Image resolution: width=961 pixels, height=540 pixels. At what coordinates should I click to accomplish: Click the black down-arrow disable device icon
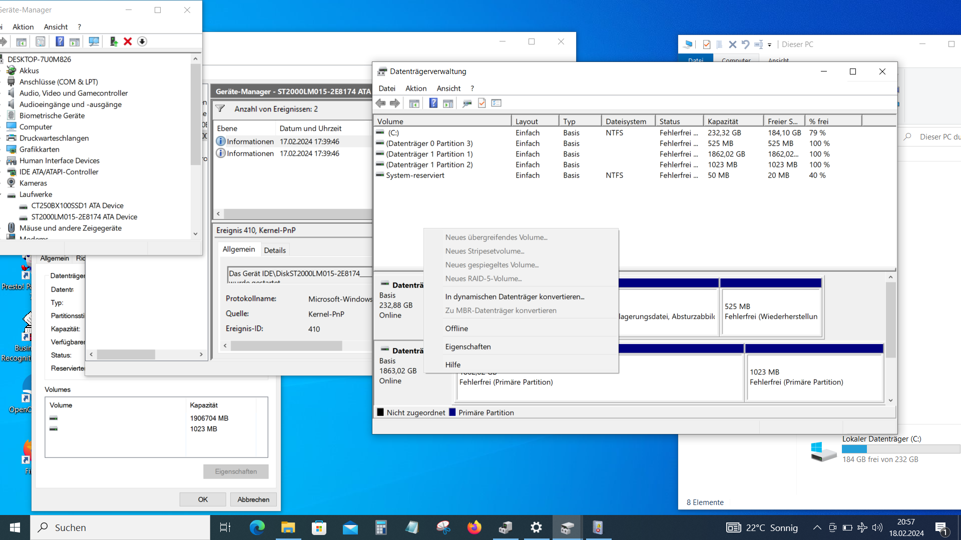(x=142, y=41)
